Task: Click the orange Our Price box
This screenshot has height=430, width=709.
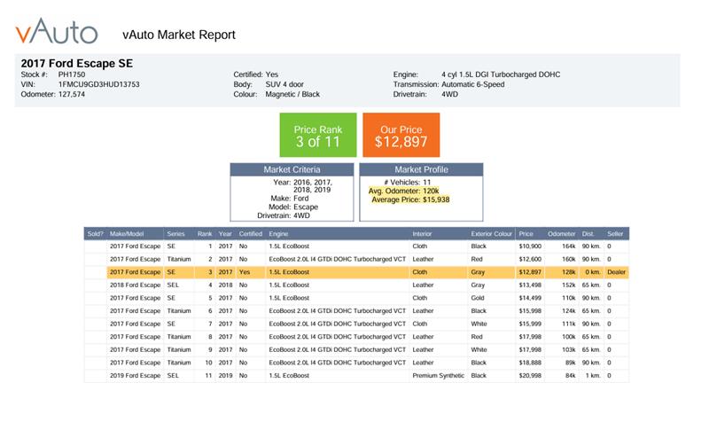Action: click(x=401, y=135)
